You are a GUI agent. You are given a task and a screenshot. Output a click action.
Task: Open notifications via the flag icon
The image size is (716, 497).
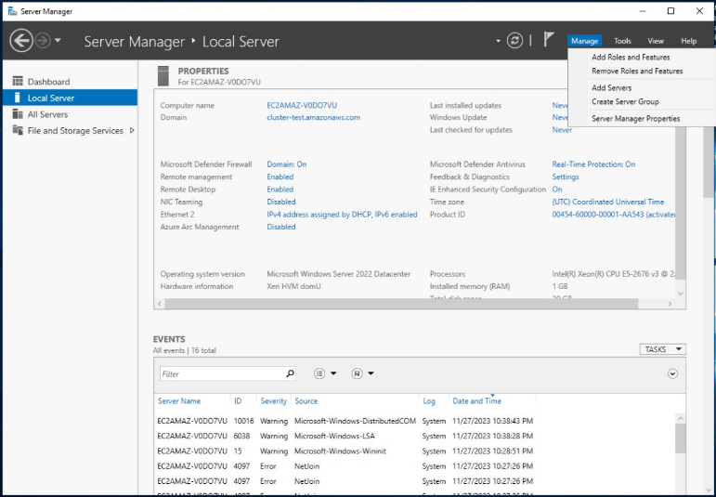pos(549,40)
